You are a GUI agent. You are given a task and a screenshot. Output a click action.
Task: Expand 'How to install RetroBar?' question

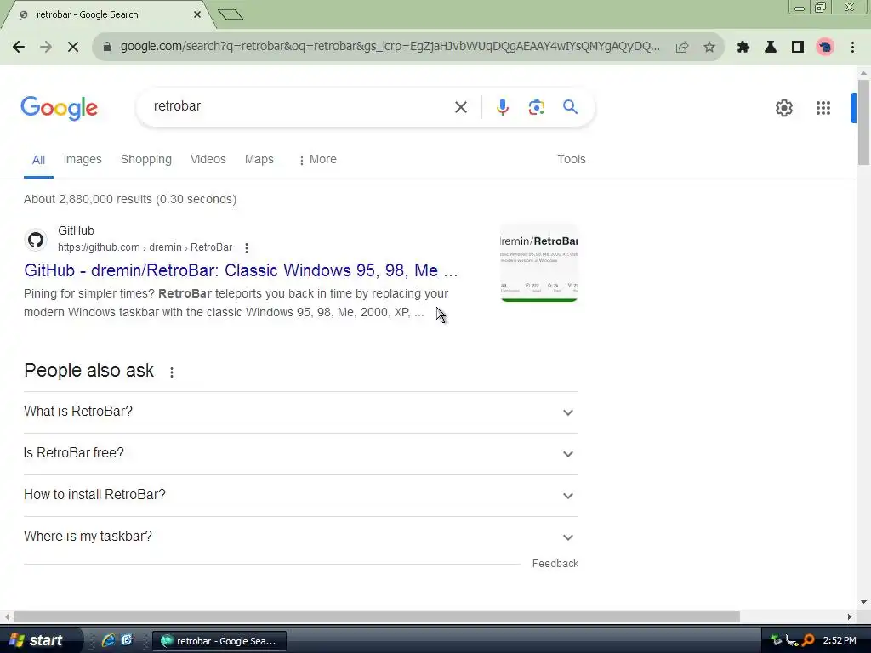[x=300, y=496]
